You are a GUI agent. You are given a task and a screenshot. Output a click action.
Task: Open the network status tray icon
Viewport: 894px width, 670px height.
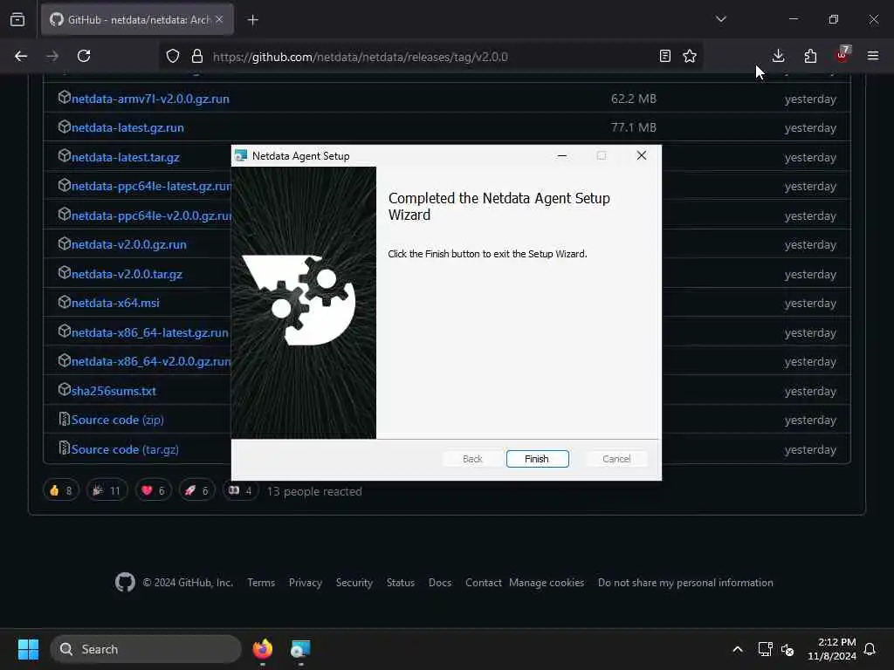pos(765,649)
